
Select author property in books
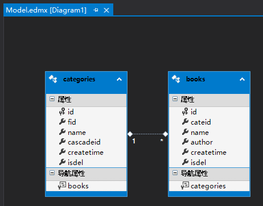[209, 142]
